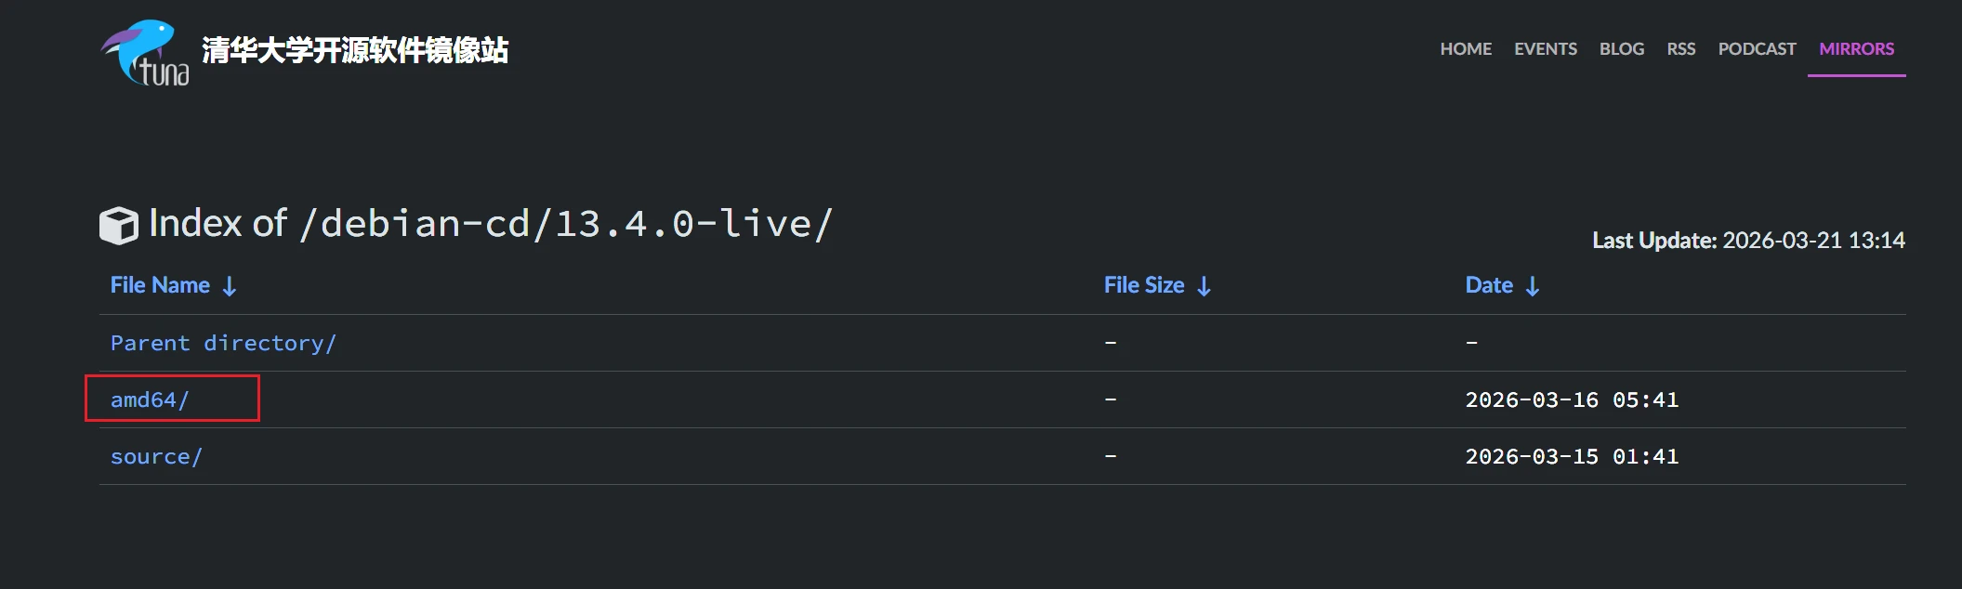This screenshot has height=589, width=1962.
Task: Click the TUNA fish logo
Action: click(x=145, y=52)
